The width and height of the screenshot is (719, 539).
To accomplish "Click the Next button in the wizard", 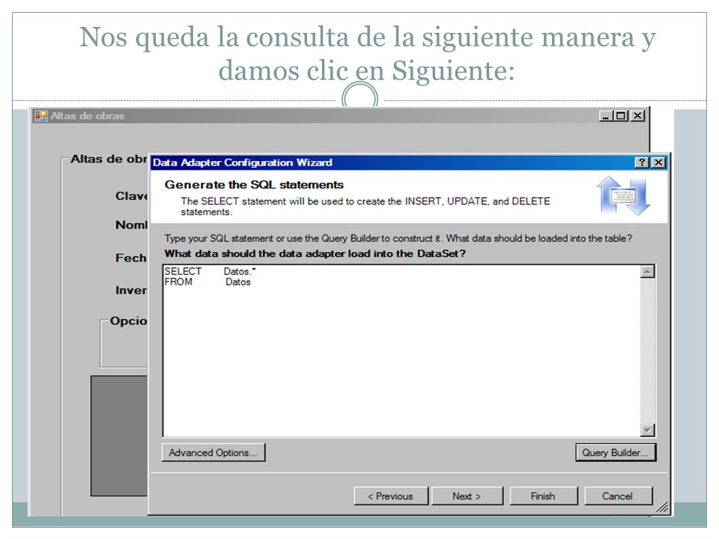I will (467, 496).
